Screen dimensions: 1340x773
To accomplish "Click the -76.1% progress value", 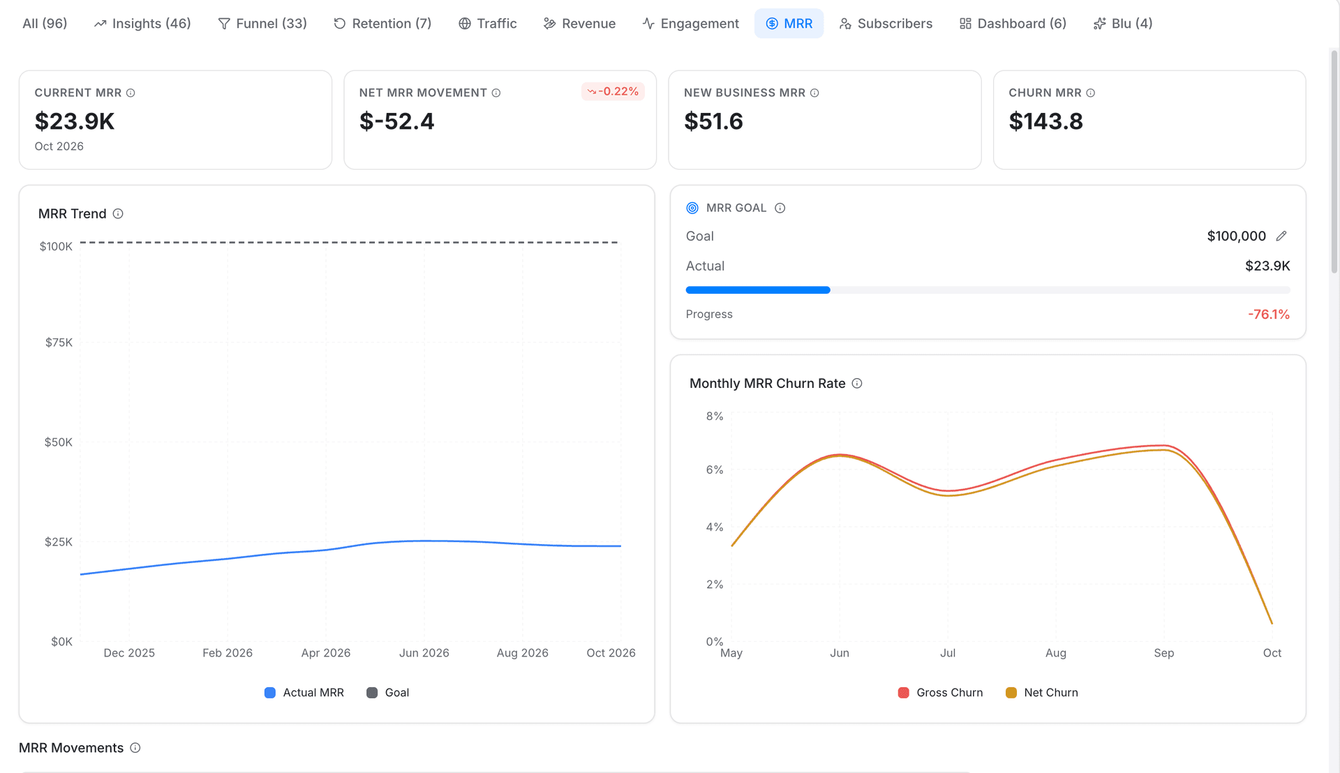I will pos(1269,315).
